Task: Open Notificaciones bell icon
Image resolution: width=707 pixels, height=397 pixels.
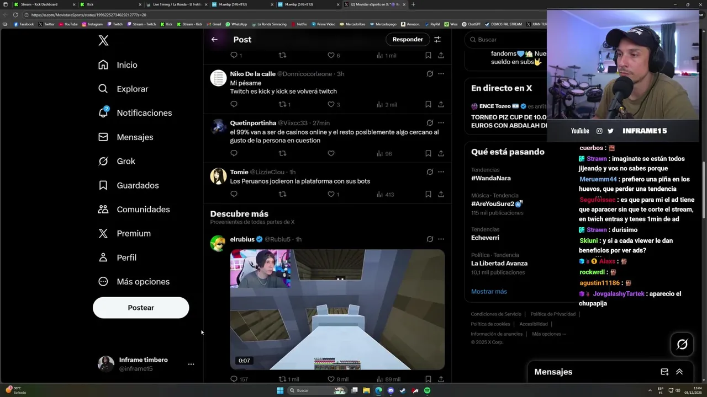Action: (103, 112)
